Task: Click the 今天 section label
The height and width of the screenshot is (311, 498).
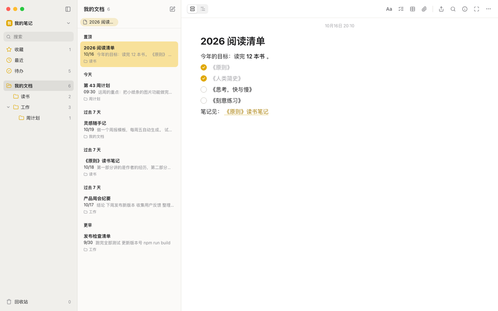Action: [88, 75]
